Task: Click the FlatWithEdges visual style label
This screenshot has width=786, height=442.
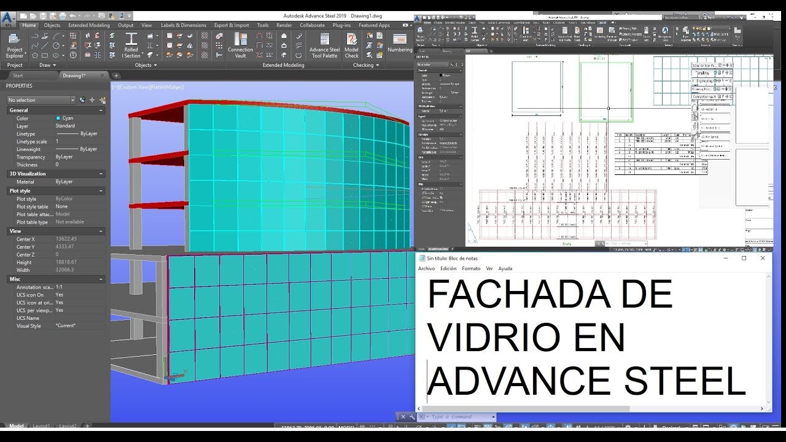Action: tap(166, 87)
